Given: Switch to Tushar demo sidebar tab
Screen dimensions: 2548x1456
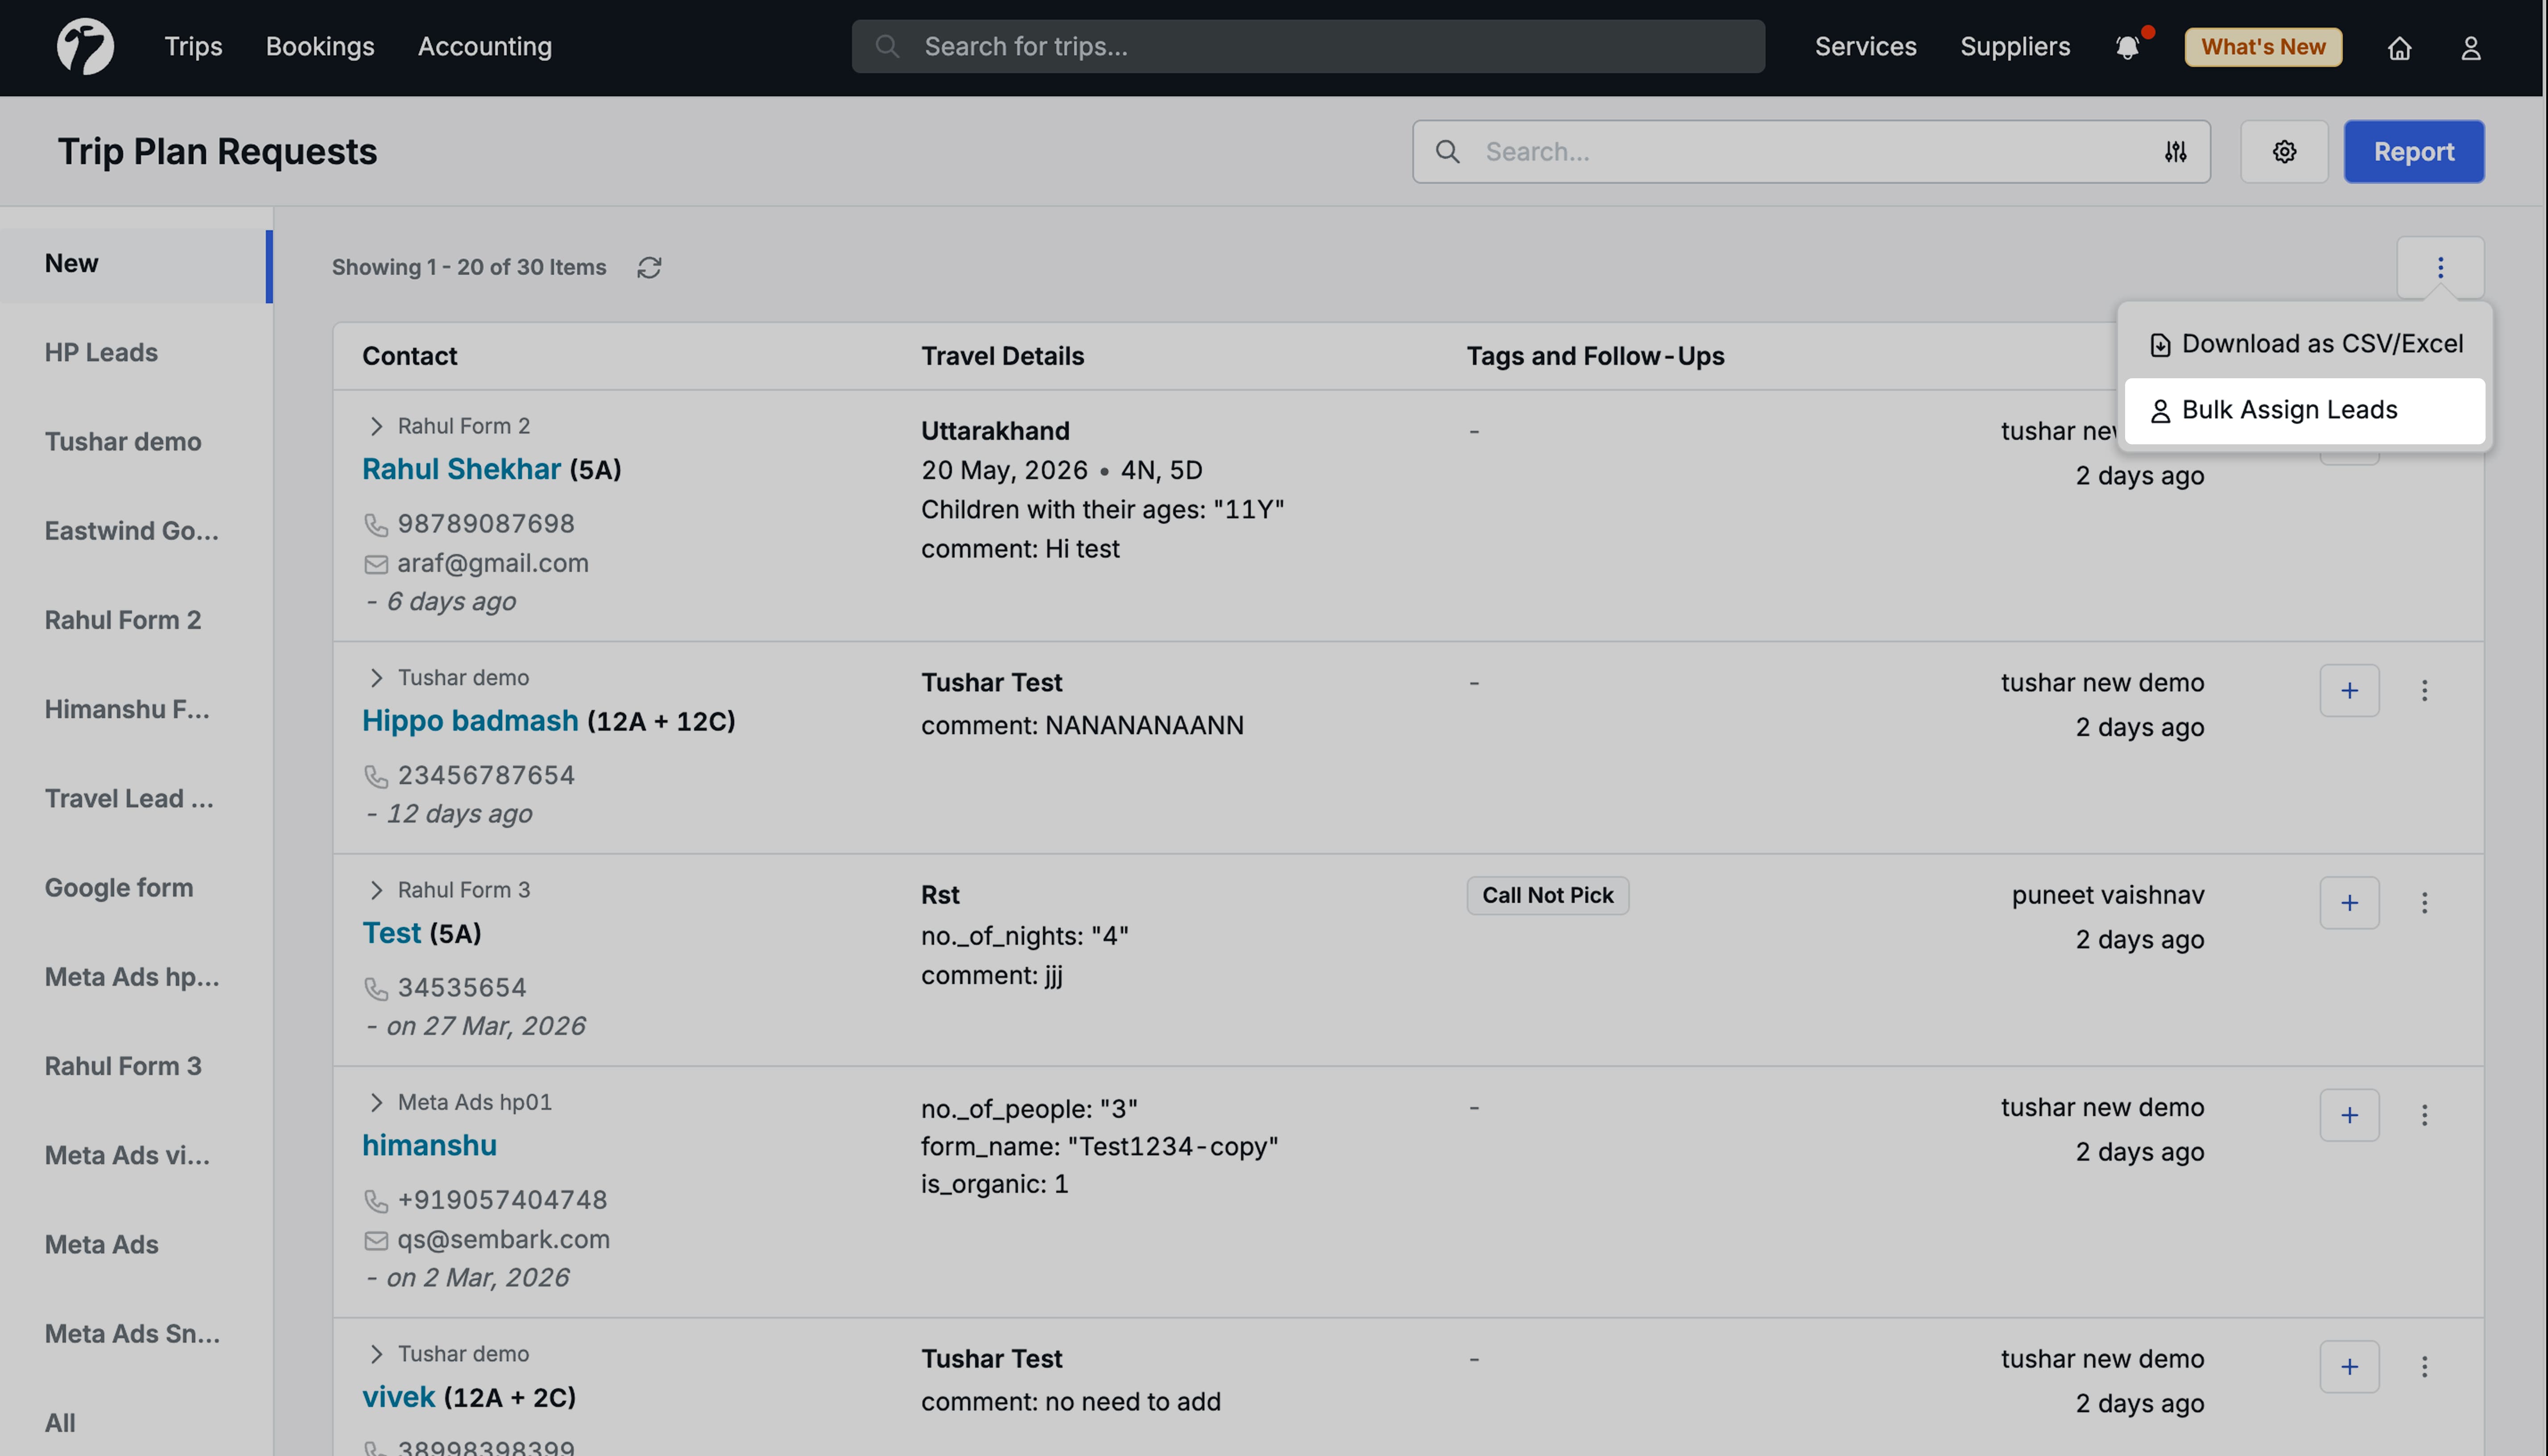Looking at the screenshot, I should point(136,442).
